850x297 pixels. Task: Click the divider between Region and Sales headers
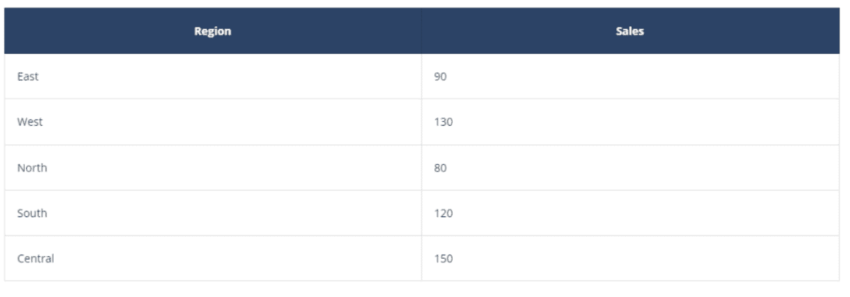click(x=422, y=31)
